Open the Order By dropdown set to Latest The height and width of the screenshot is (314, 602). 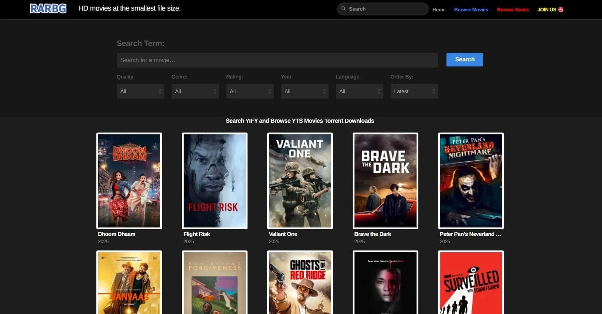[x=414, y=91]
